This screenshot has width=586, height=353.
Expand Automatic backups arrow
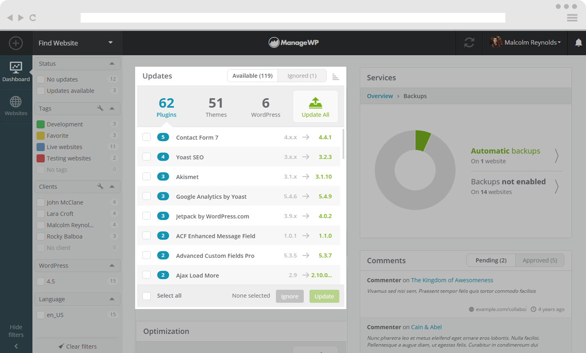click(x=556, y=156)
